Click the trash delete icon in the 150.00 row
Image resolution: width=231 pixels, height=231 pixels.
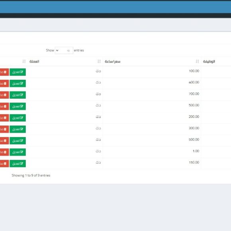coord(5,164)
